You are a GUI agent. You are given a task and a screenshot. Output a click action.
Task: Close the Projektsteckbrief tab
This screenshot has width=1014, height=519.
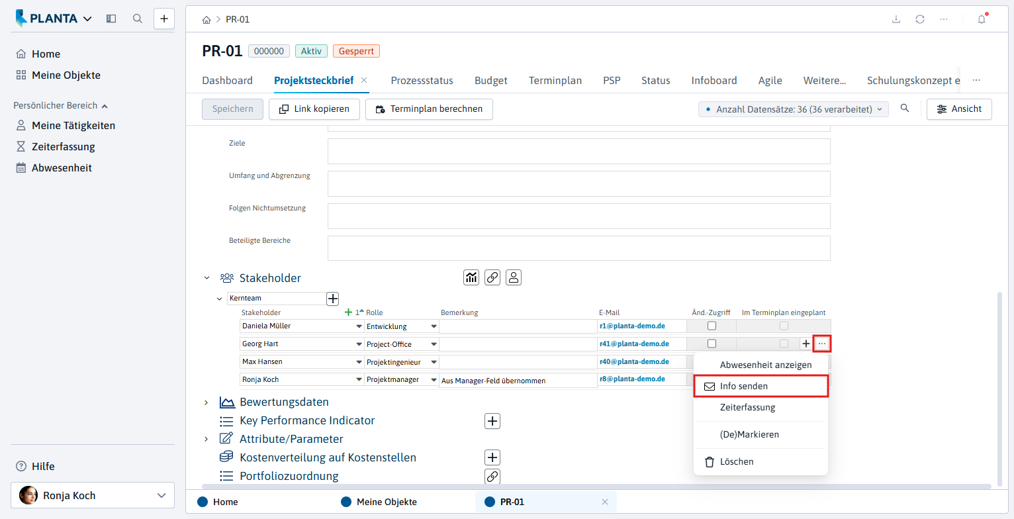(x=364, y=80)
